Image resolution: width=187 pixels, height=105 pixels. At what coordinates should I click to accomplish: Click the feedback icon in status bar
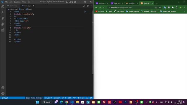[x=87, y=98]
